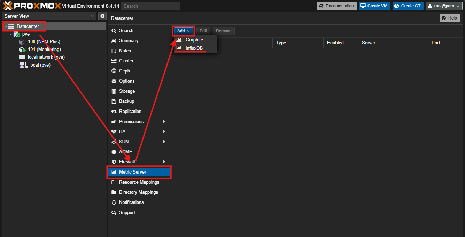Open the Backup section

[139, 101]
